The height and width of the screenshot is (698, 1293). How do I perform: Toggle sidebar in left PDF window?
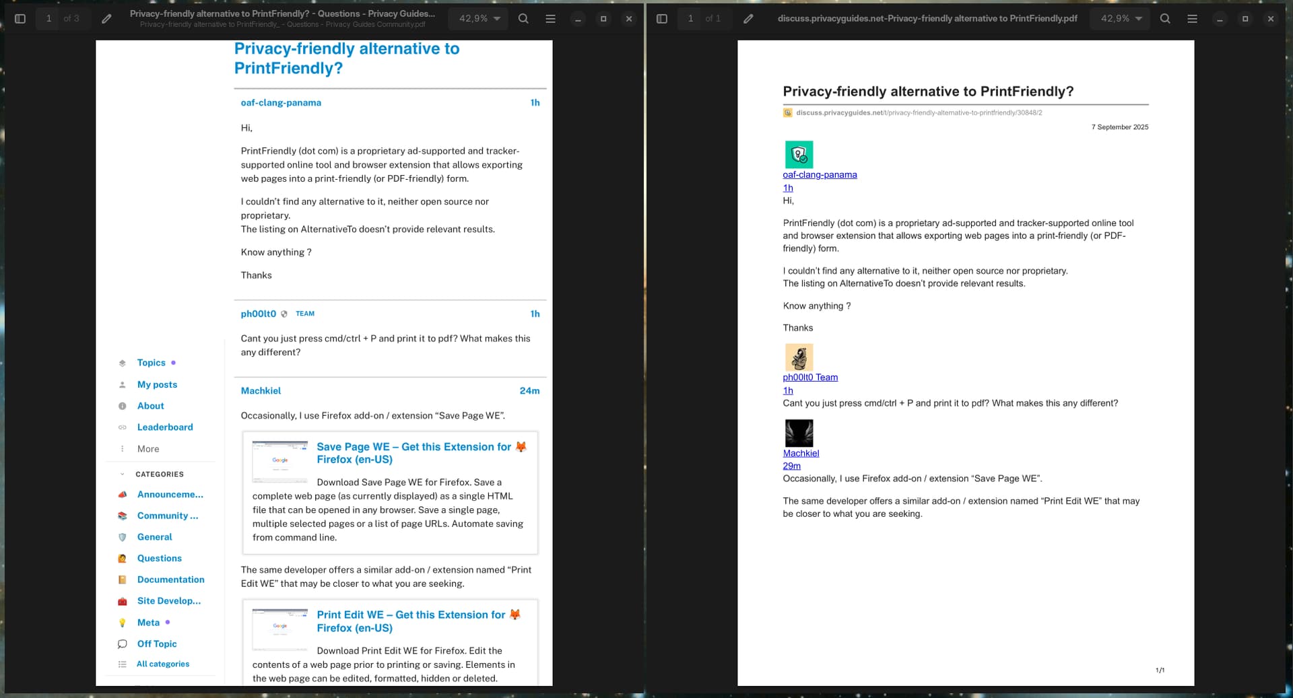click(x=20, y=19)
